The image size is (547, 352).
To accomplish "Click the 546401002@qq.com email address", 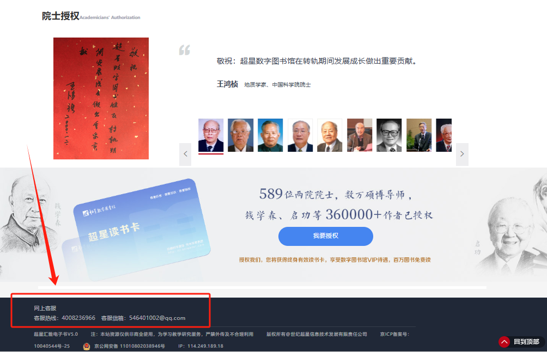I will pos(157,318).
